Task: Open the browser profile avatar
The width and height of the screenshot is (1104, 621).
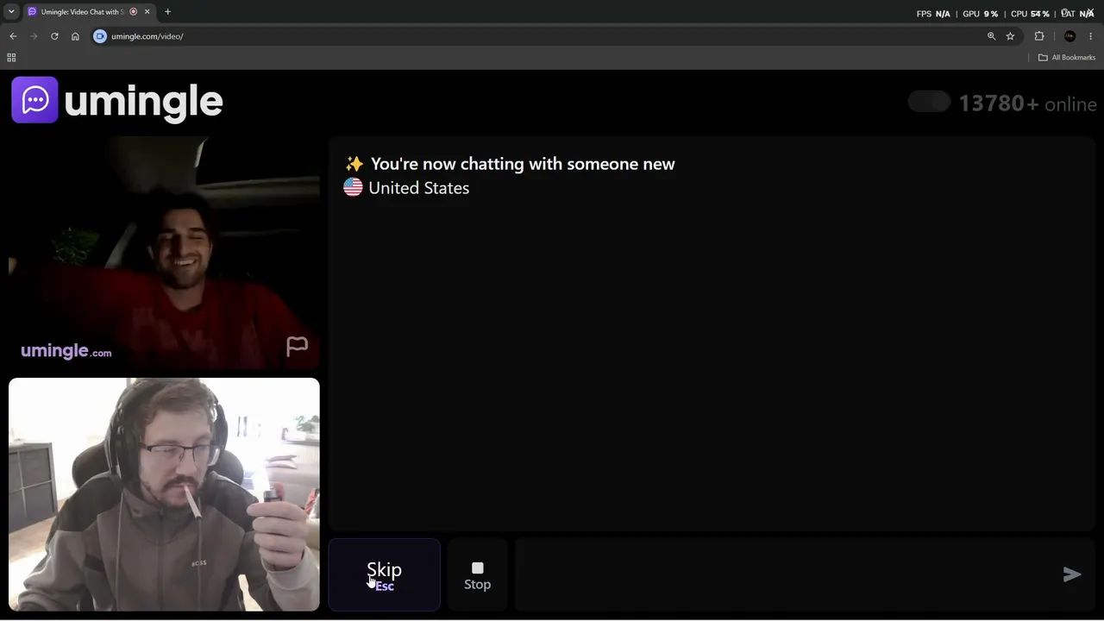Action: click(1070, 36)
